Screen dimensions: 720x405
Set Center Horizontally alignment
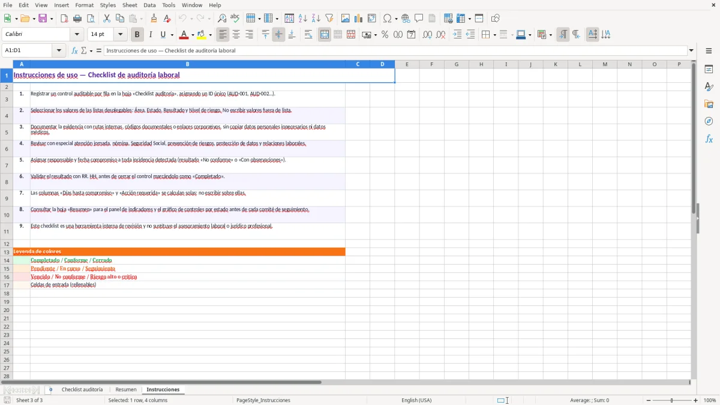click(x=236, y=35)
